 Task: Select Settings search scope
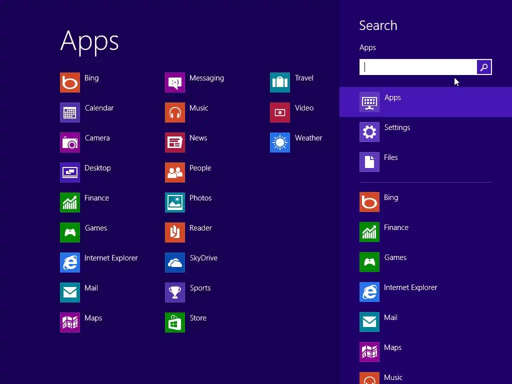(426, 132)
